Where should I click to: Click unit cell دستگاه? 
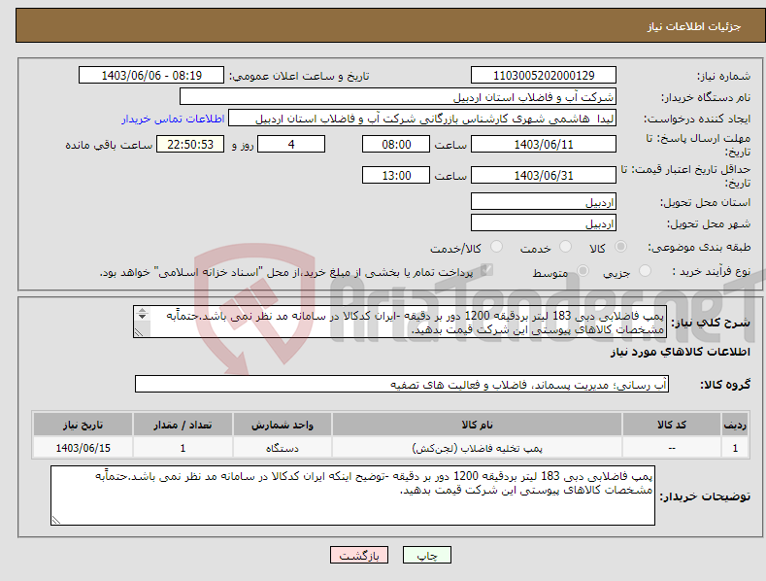pyautogui.click(x=283, y=448)
